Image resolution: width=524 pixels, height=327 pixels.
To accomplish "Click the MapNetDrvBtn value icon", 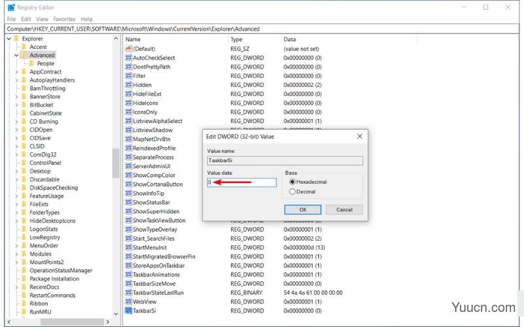I will pyautogui.click(x=128, y=139).
